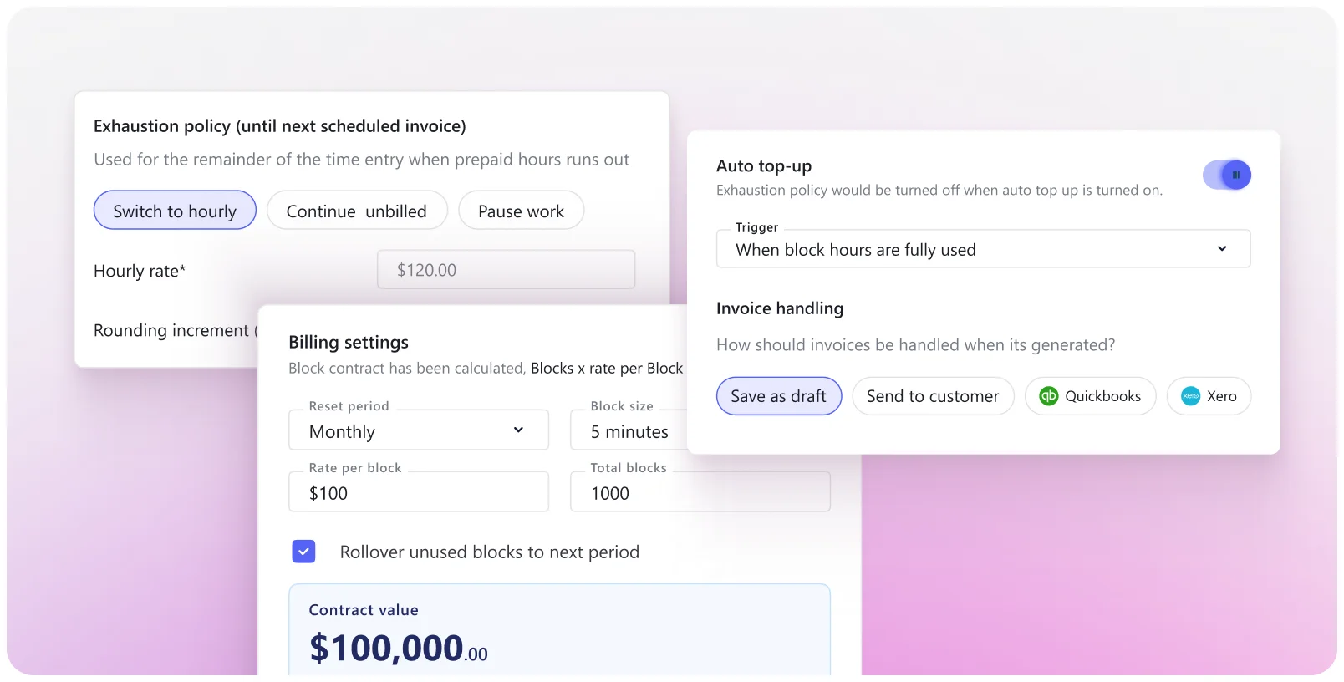
Task: Toggle the Auto top-up switch off
Action: 1227,176
